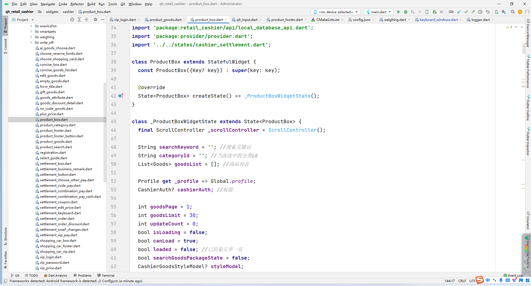531x286 pixels.
Task: Select opened file in Project tree
Action: 72,20
